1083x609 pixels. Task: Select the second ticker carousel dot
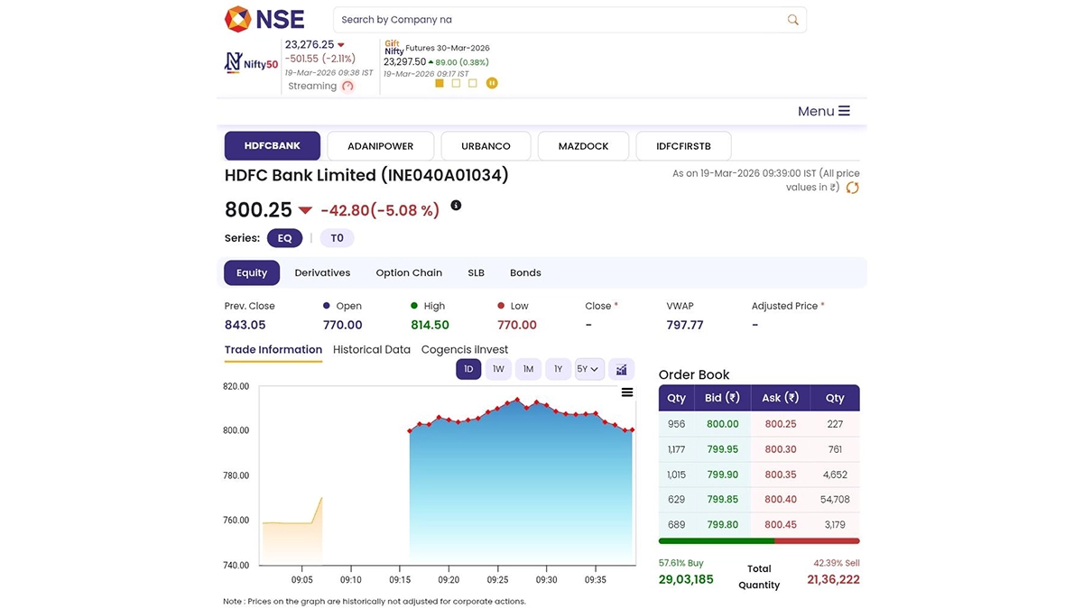pos(456,83)
